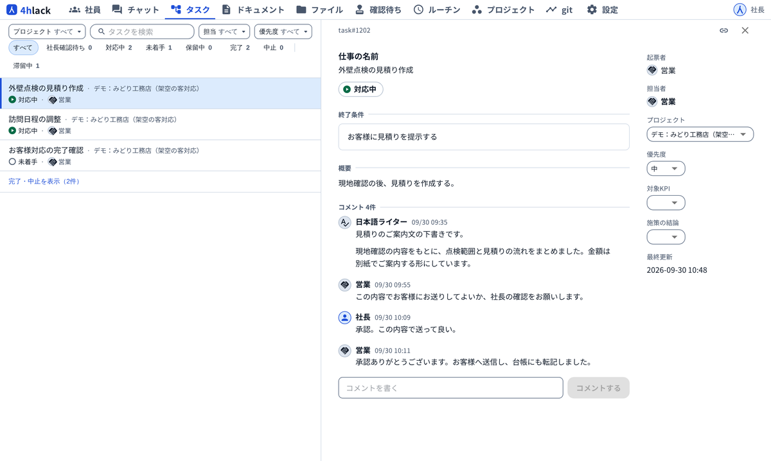The width and height of the screenshot is (771, 461).
Task: Open the git page
Action: 559,10
